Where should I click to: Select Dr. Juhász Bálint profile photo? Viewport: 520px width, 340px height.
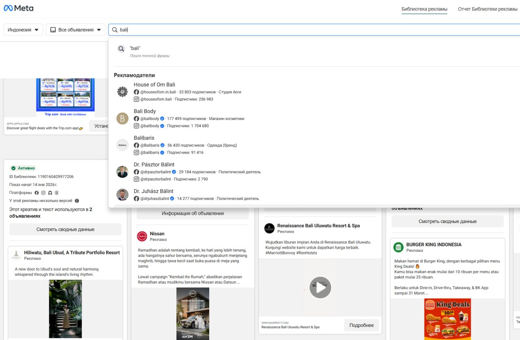(122, 195)
